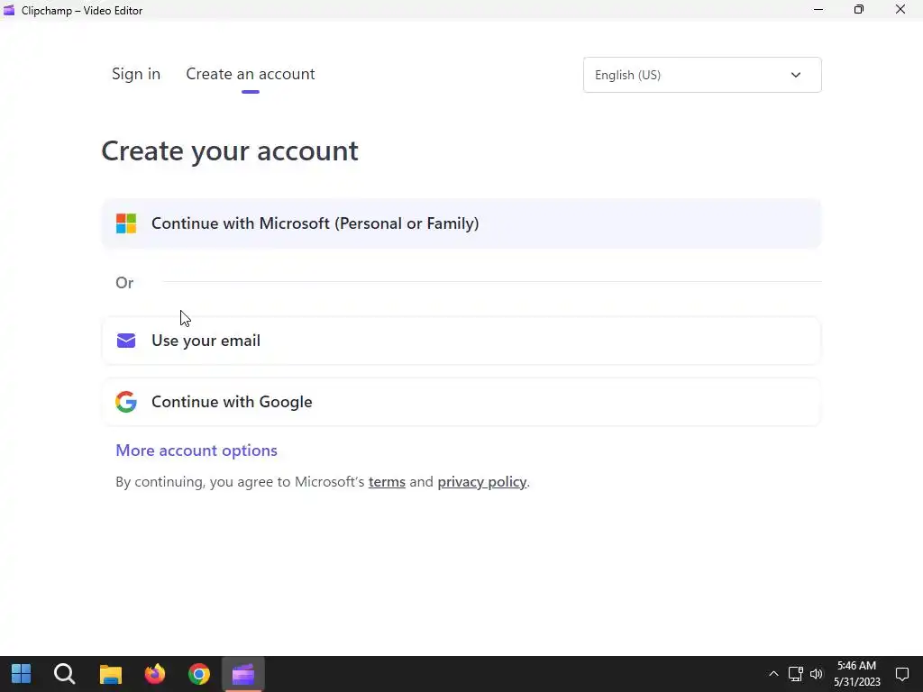Continue with Google account
Image resolution: width=923 pixels, height=692 pixels.
click(x=461, y=402)
